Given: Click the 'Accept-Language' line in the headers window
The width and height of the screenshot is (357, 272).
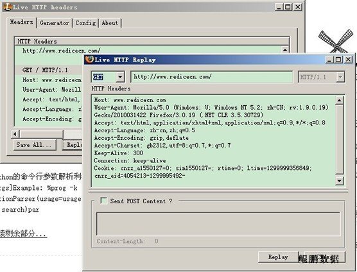Looking at the screenshot, I should click(52, 109).
